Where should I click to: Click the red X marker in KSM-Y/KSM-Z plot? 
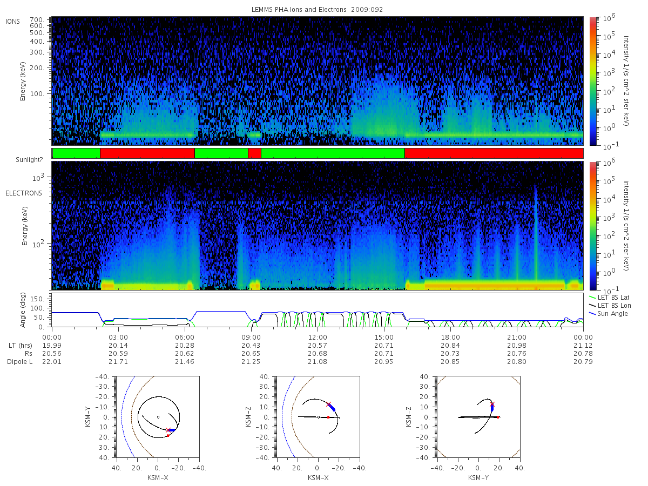click(x=492, y=404)
